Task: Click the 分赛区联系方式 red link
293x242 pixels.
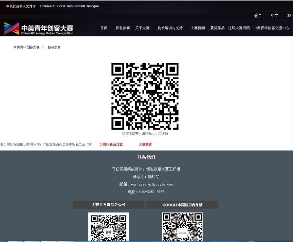Action: (x=111, y=144)
